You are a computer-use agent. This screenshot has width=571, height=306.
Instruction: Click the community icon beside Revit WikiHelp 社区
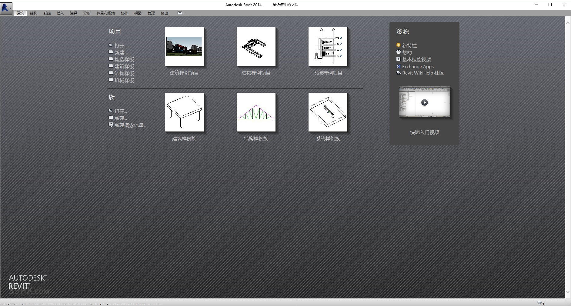pos(398,73)
